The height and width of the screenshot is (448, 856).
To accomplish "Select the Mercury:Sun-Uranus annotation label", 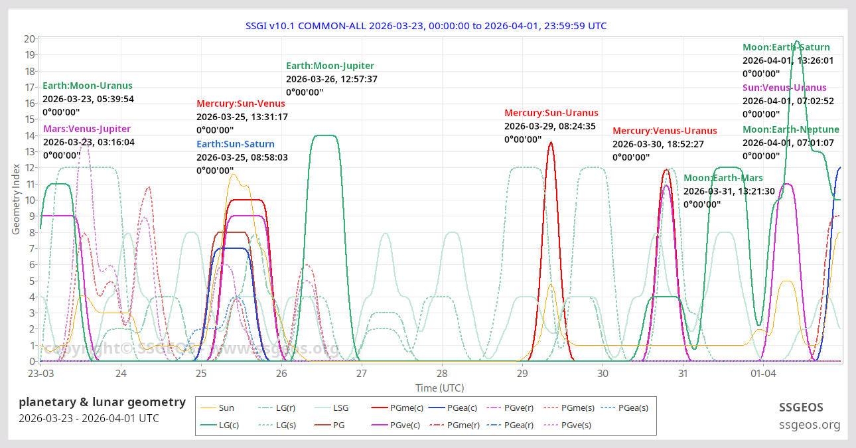I will [551, 113].
